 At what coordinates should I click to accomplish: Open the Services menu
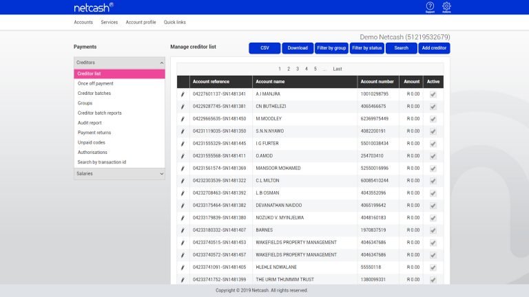click(110, 22)
